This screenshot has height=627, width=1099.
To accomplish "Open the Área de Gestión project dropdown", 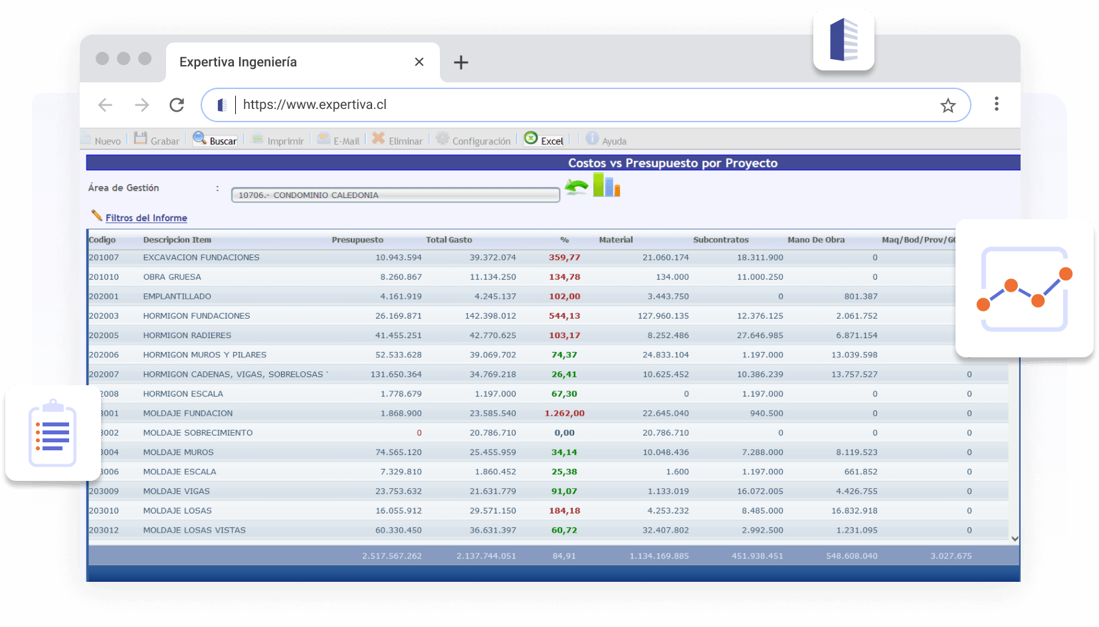I will 395,195.
